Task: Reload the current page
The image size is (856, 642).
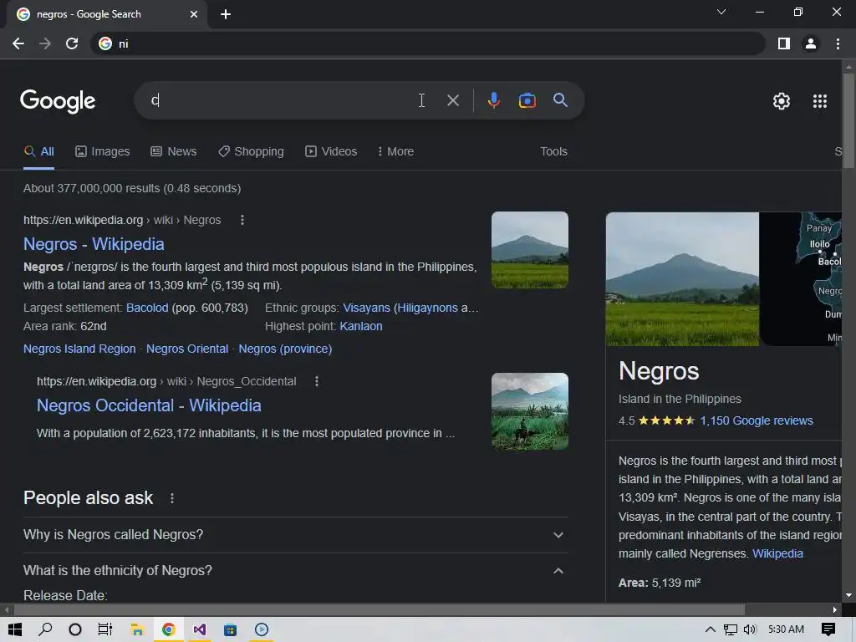Action: point(72,43)
